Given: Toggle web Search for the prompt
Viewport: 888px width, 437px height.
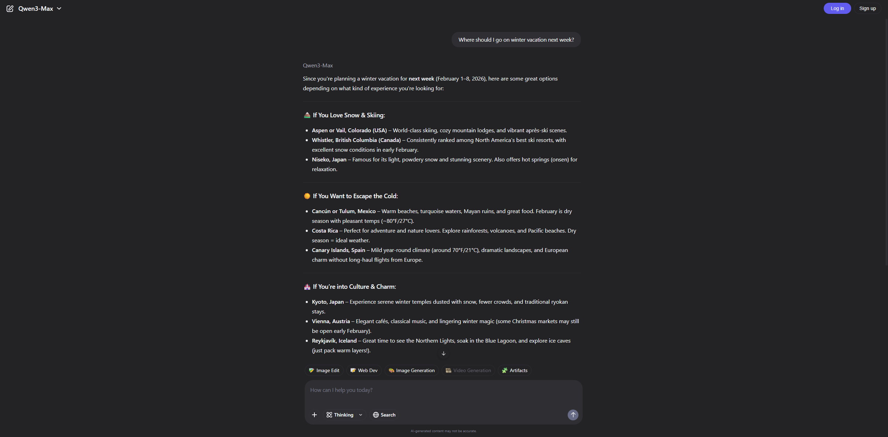Looking at the screenshot, I should [x=384, y=415].
